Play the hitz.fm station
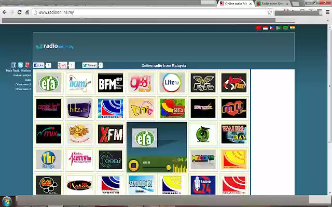 click(79, 108)
